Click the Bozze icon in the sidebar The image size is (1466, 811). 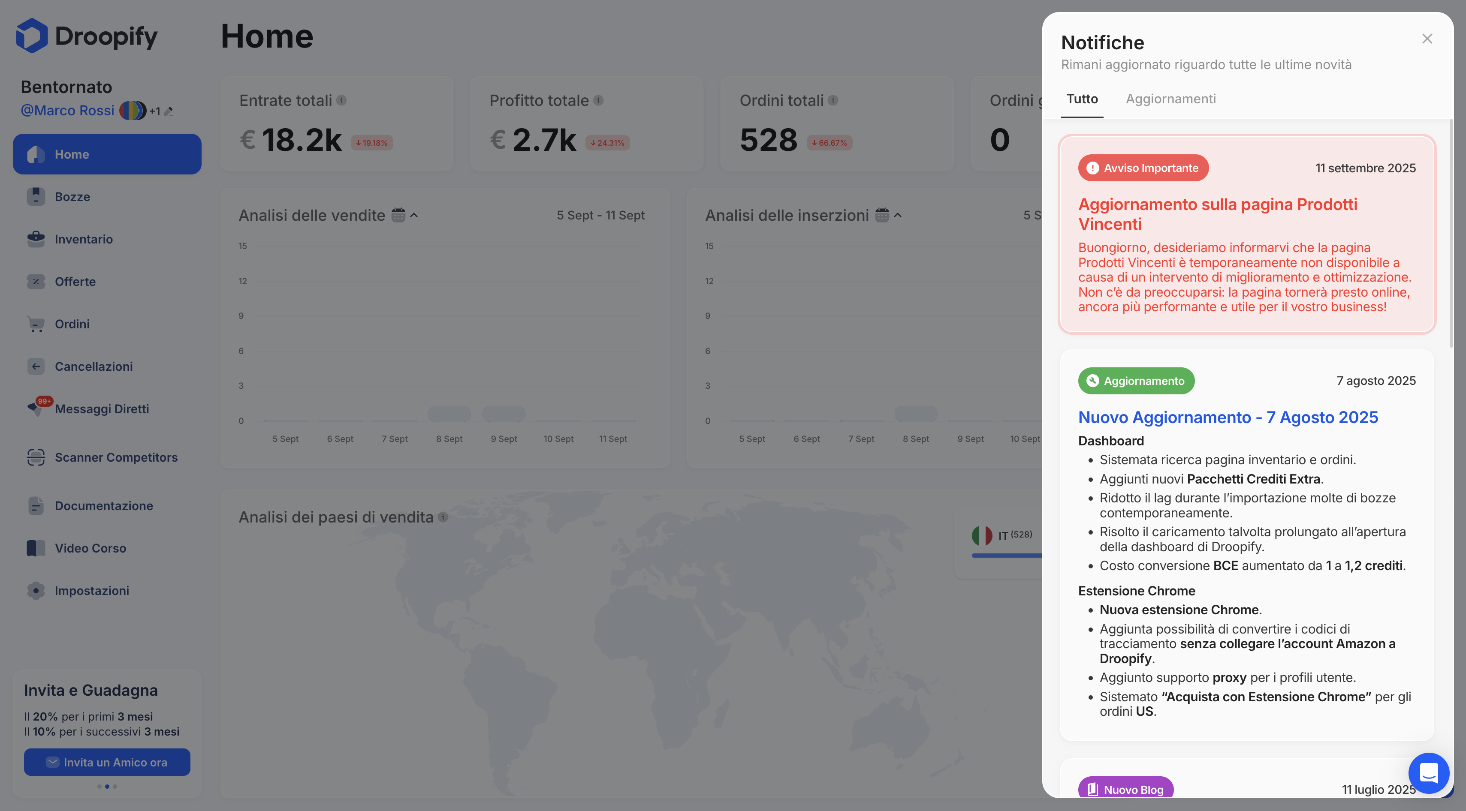(x=36, y=197)
